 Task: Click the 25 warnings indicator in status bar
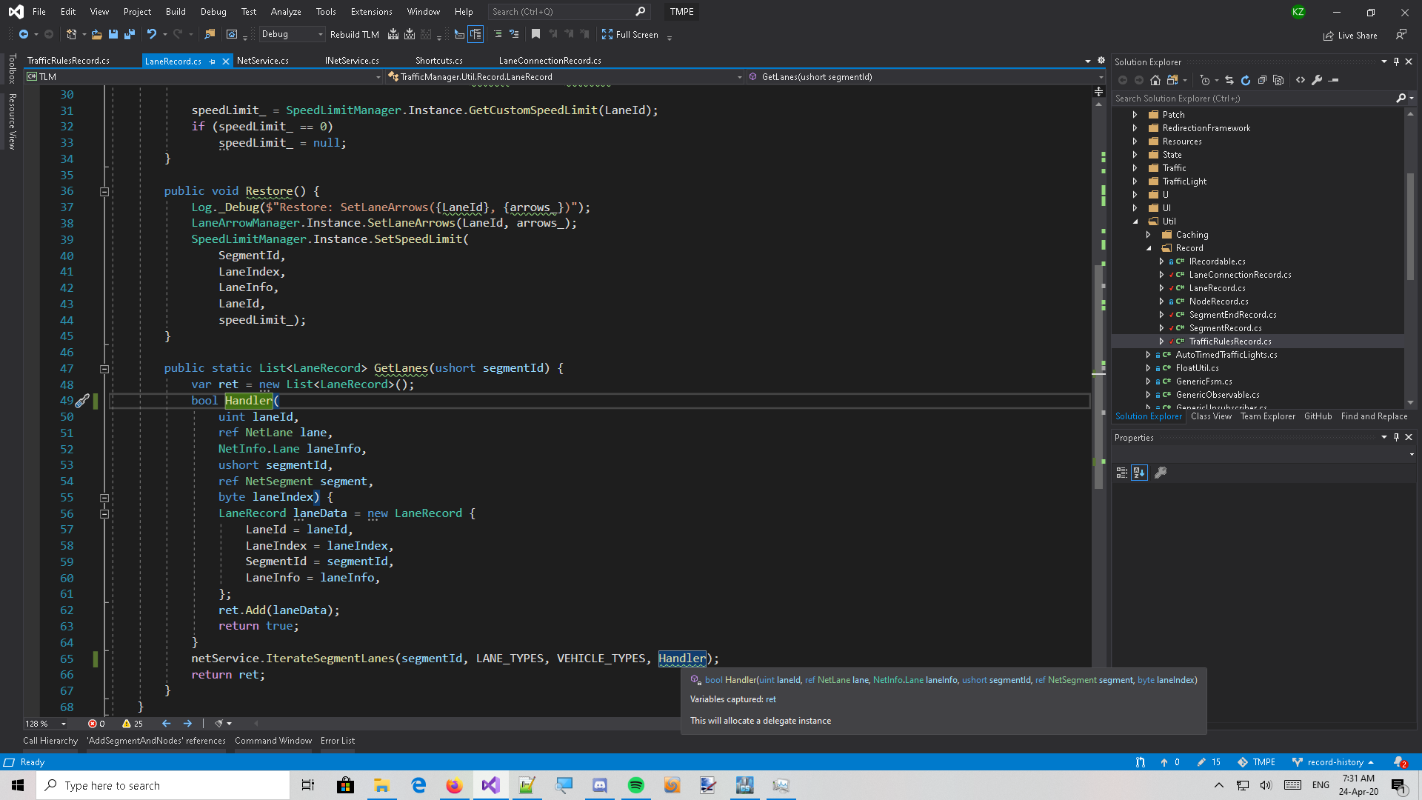[132, 724]
